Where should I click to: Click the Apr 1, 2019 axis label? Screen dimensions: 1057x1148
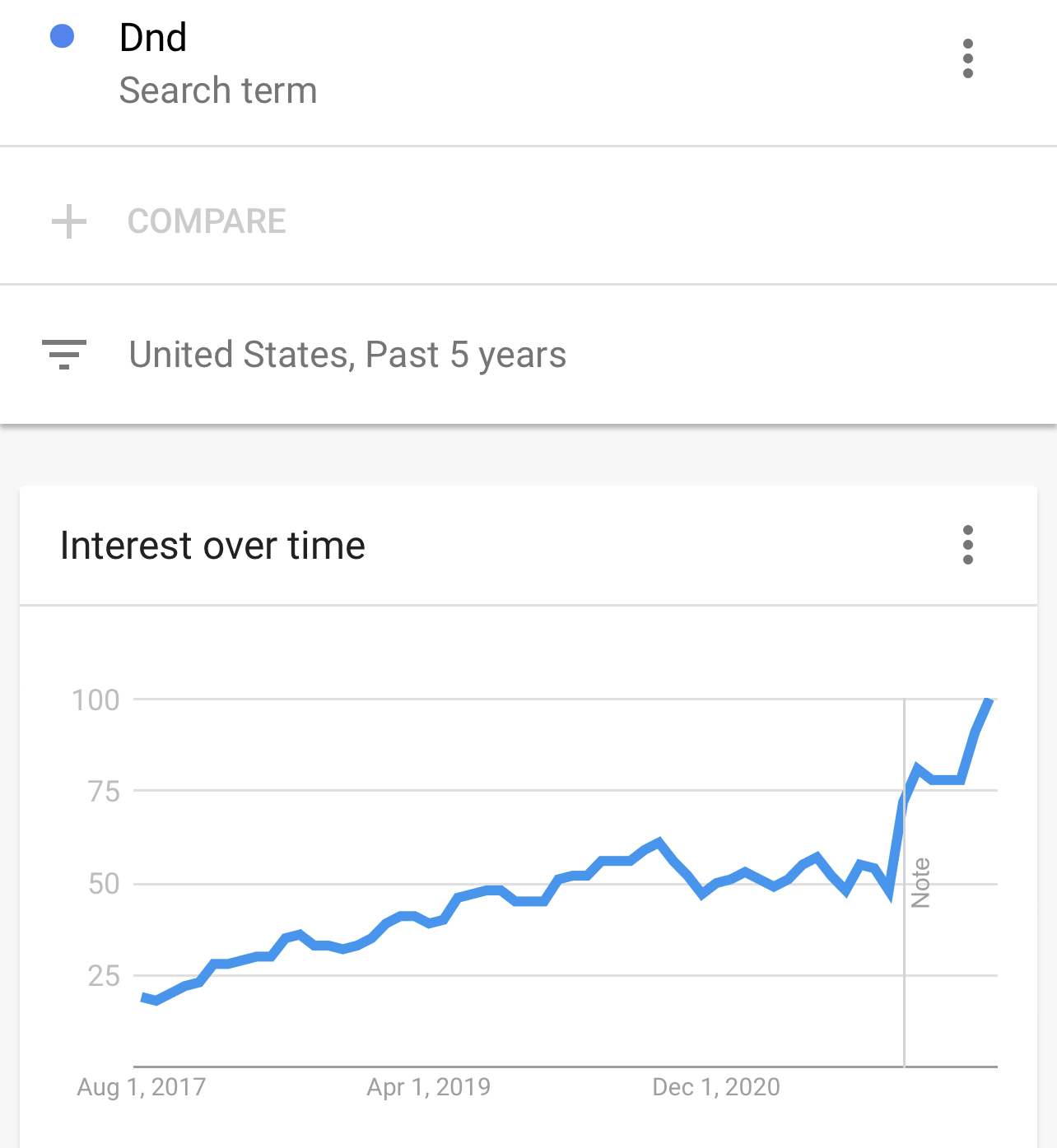pyautogui.click(x=428, y=1087)
